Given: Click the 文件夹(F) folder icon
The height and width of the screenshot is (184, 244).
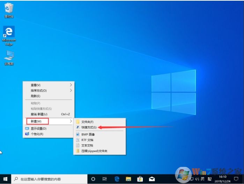Looking at the screenshot, I should point(78,122).
